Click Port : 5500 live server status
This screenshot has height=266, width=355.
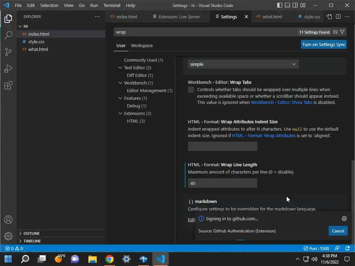point(316,248)
